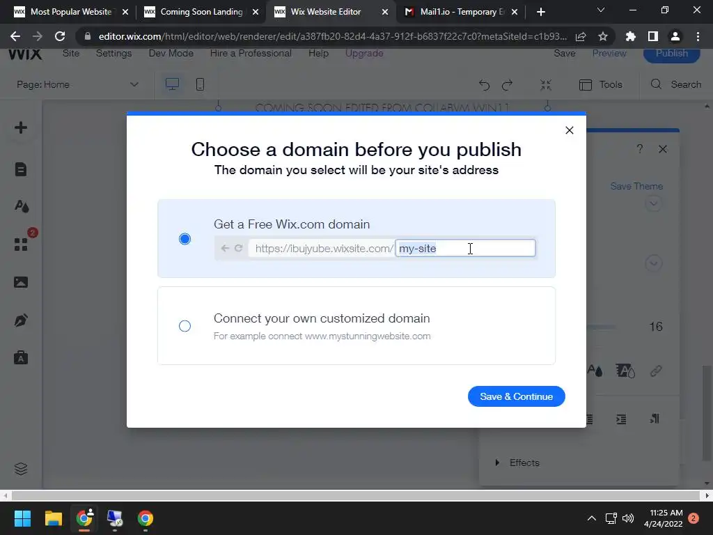Open the Add Elements plus icon
Image resolution: width=713 pixels, height=535 pixels.
21,128
